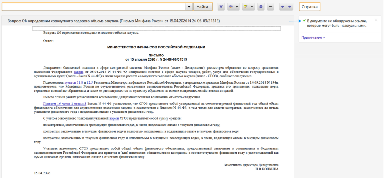The height and width of the screenshot is (180, 391).
Task: Print the document with printer icon
Action: (x=230, y=7)
